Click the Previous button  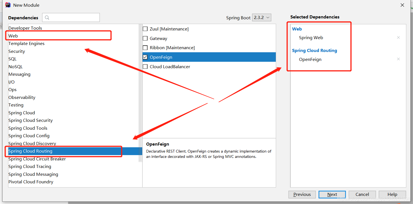click(302, 194)
